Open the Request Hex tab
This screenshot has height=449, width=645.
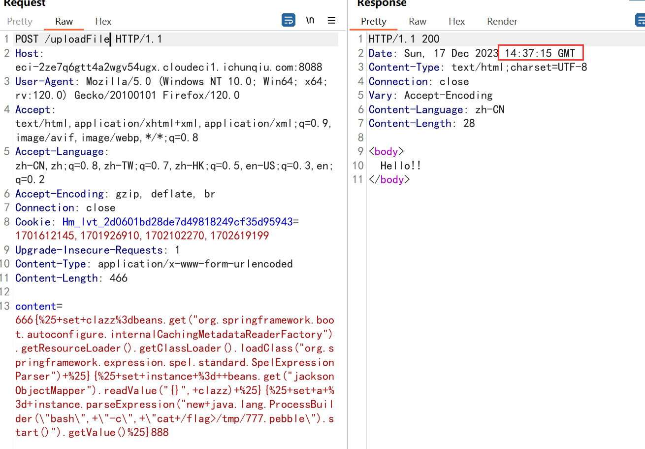[x=103, y=21]
